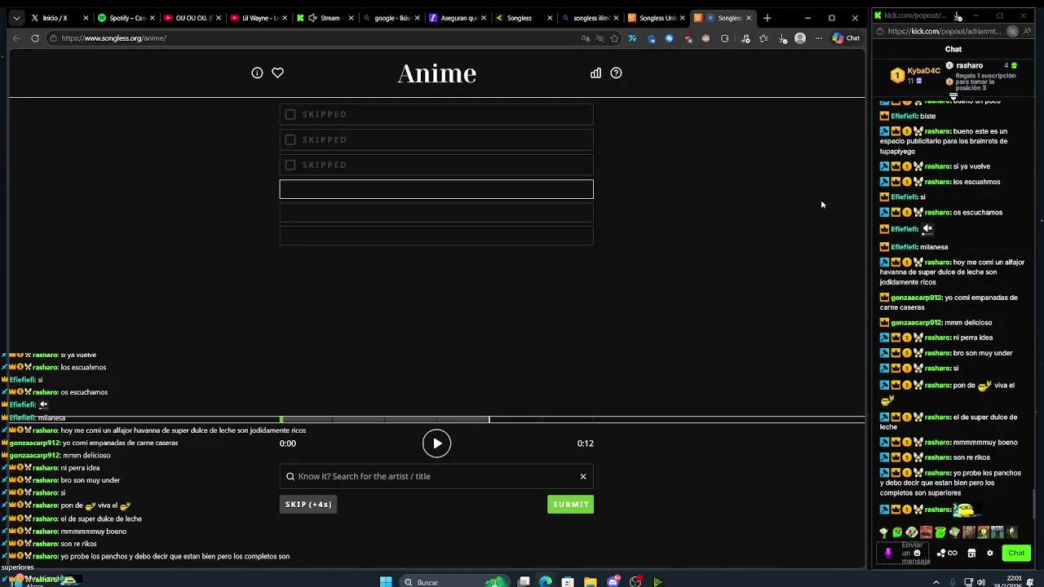Click the heart icon near Anime title
The image size is (1044, 587).
[277, 73]
